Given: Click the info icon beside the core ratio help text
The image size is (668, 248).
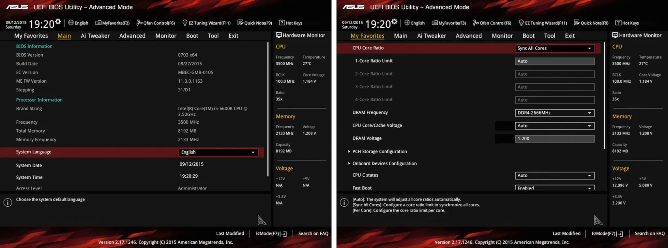Looking at the screenshot, I should (344, 202).
